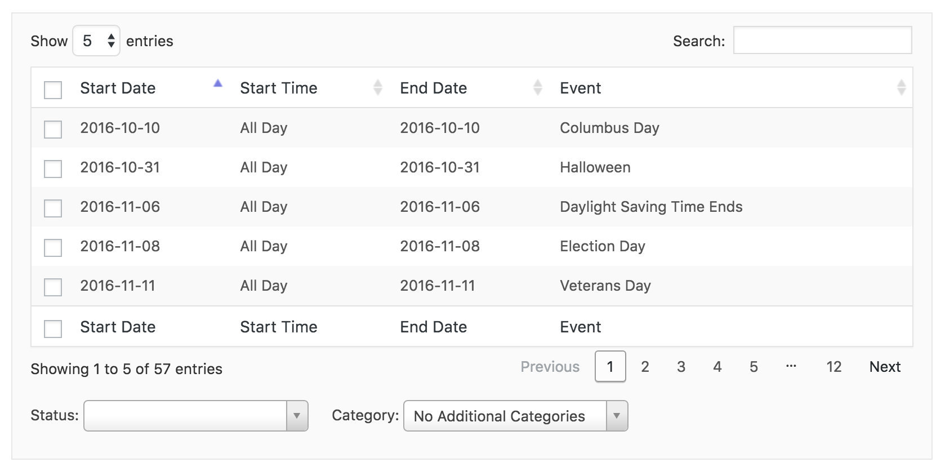
Task: Sort ascending via the Start Date blue triangle
Action: (218, 83)
